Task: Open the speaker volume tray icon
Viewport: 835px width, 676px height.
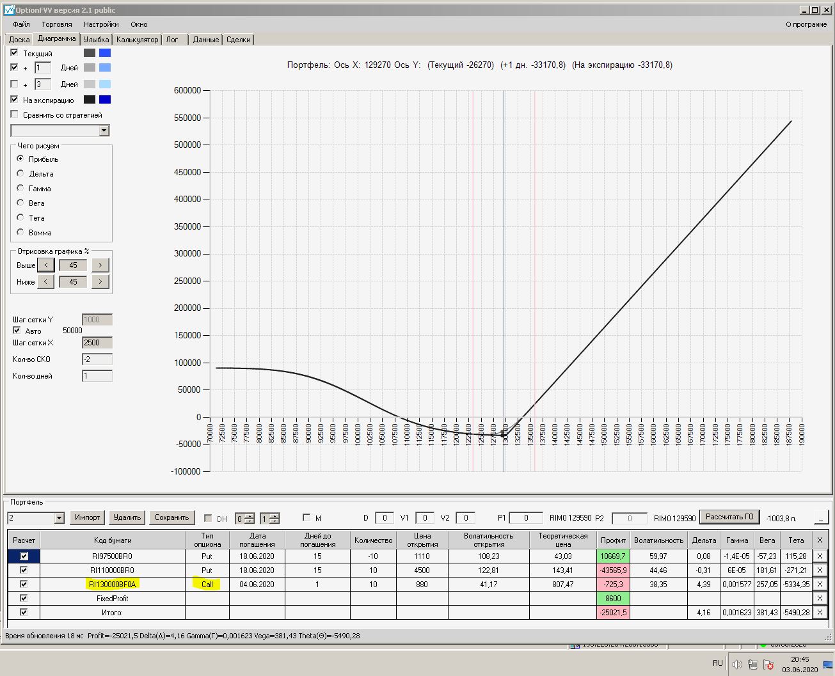Action: [x=737, y=664]
